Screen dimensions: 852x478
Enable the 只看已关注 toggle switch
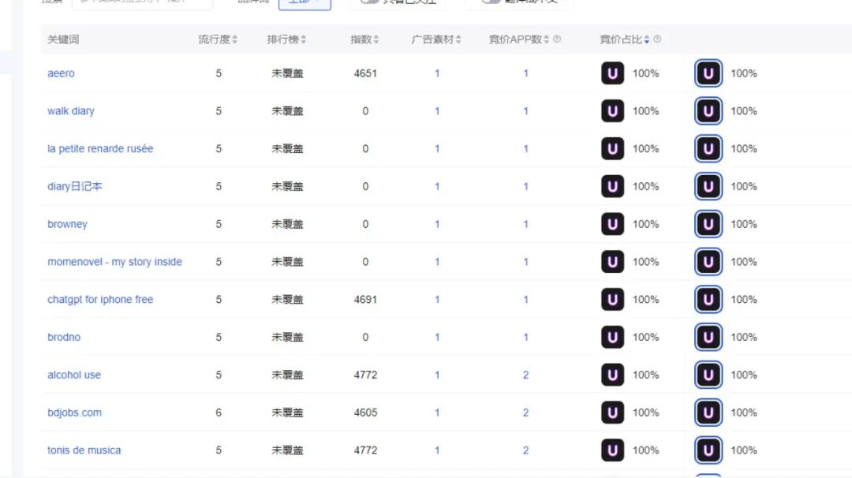pyautogui.click(x=369, y=1)
